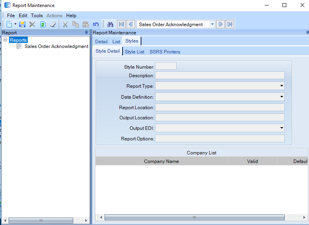
Task: Switch to the Style List sub-tab
Action: (135, 52)
